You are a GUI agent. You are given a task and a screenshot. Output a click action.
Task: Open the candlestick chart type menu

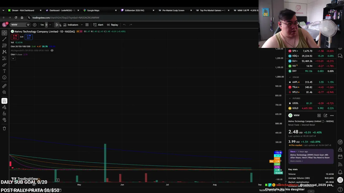click(x=57, y=25)
